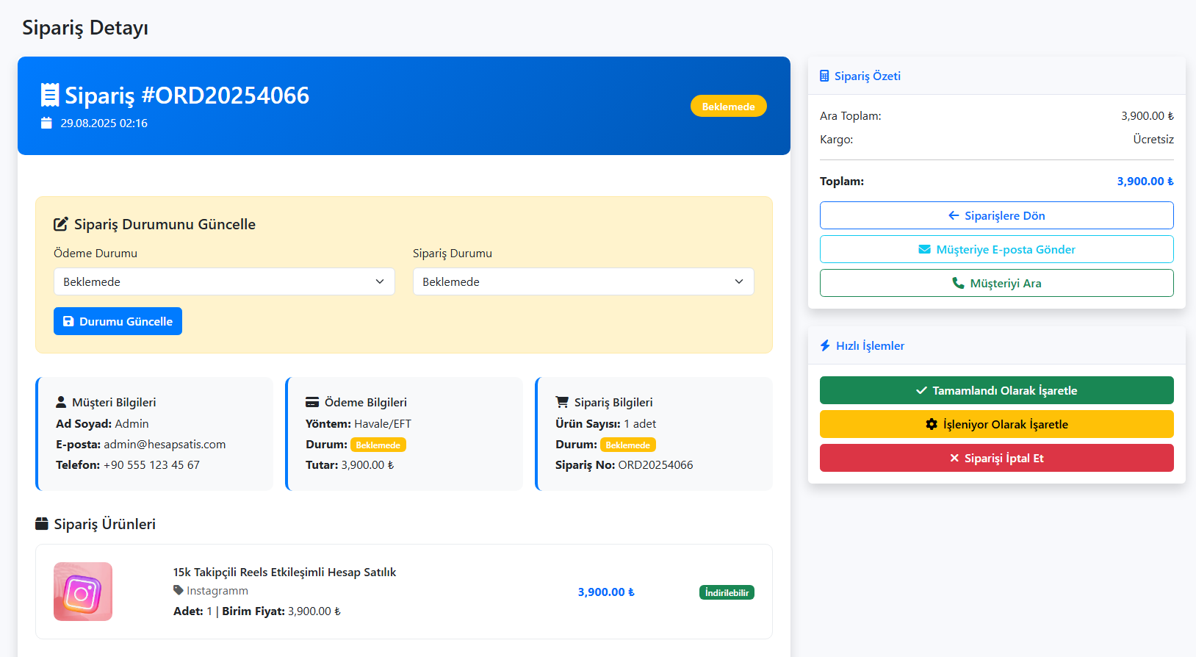1196x657 pixels.
Task: Click the Yöntem value Havale/EFT
Action: 383,423
